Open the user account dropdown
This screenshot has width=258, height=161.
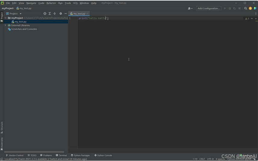(x=190, y=8)
